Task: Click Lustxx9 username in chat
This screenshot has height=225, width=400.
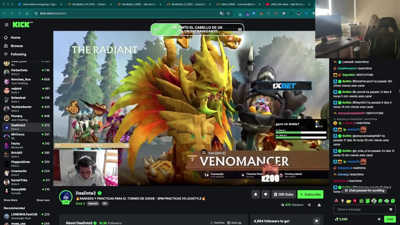Action: (348, 62)
